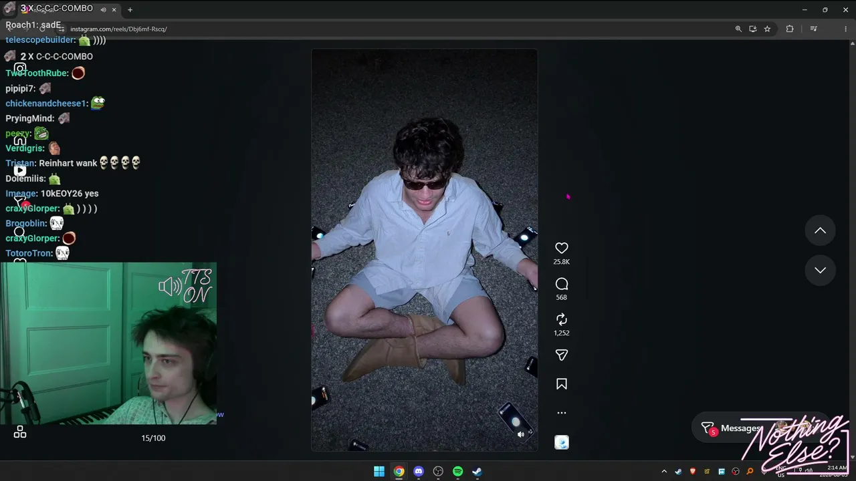Open the reel audio thumbnail

click(x=562, y=442)
